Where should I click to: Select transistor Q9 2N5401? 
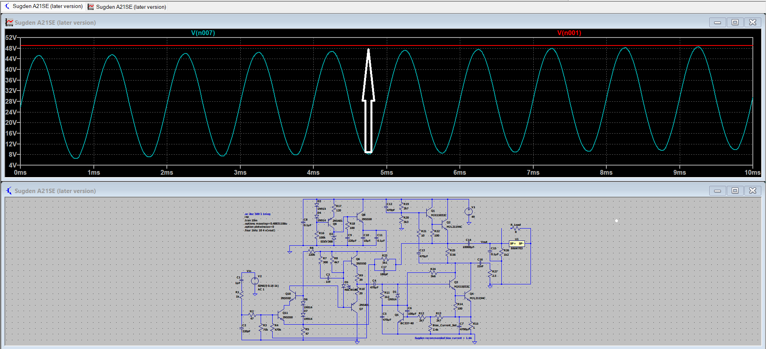point(331,222)
